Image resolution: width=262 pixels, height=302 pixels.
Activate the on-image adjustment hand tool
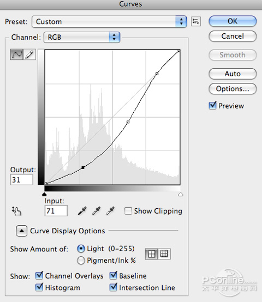coord(16,211)
